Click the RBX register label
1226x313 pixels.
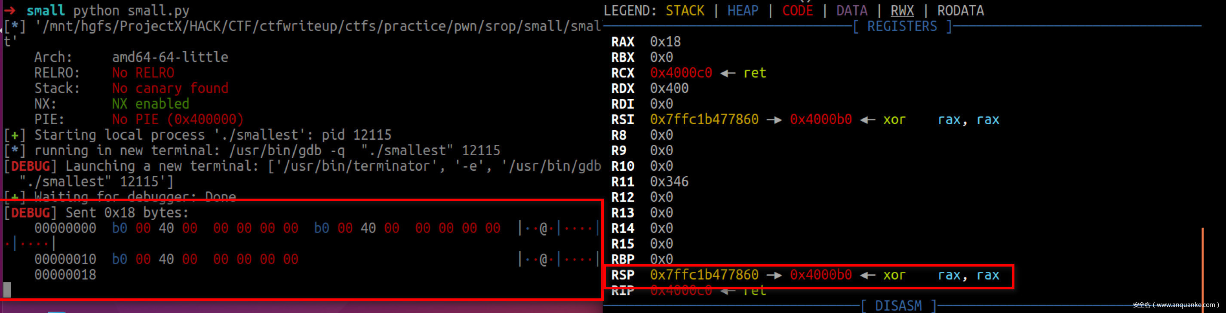623,58
